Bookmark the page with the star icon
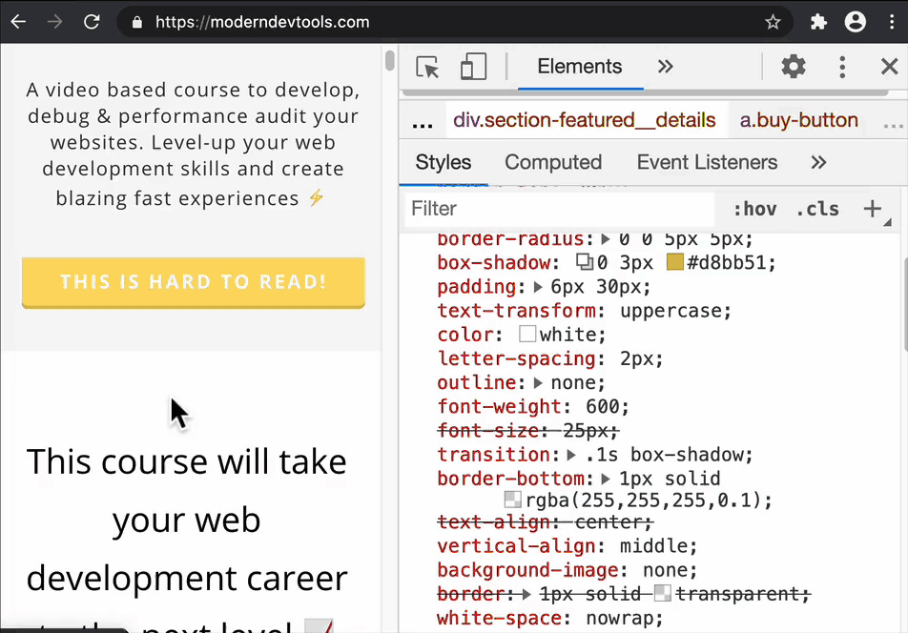The image size is (908, 633). pos(773,22)
